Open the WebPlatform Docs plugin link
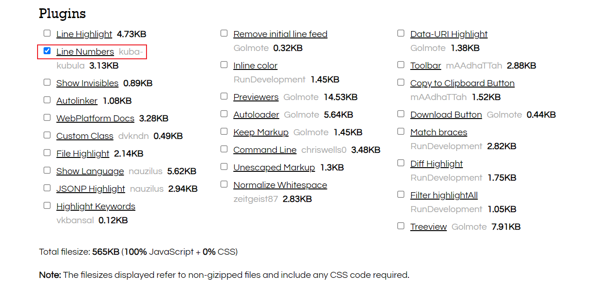This screenshot has height=295, width=612. pyautogui.click(x=95, y=119)
